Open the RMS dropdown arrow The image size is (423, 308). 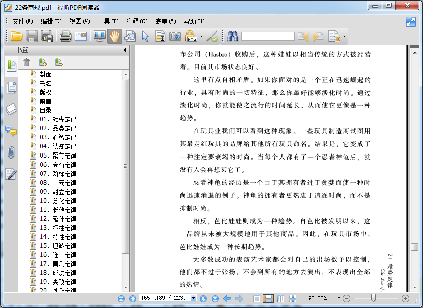tap(201, 36)
